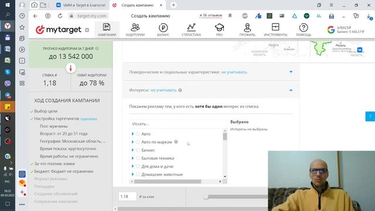Check the Бытовая техника checkbox

point(138,158)
